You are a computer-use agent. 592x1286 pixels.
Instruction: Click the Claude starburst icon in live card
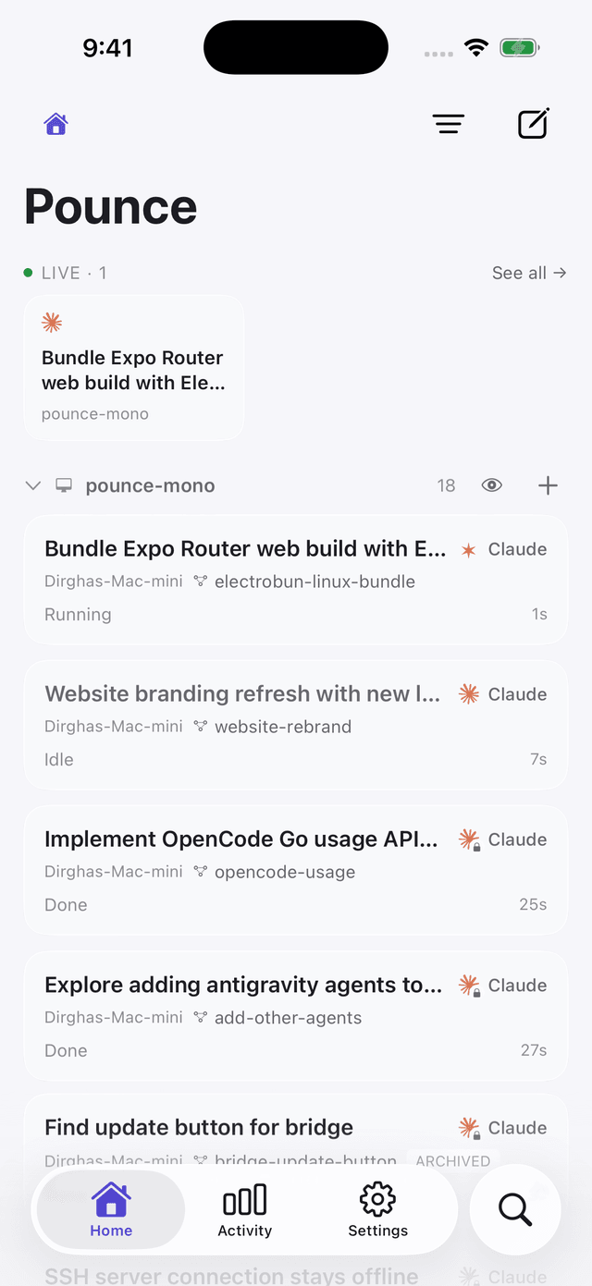click(52, 323)
